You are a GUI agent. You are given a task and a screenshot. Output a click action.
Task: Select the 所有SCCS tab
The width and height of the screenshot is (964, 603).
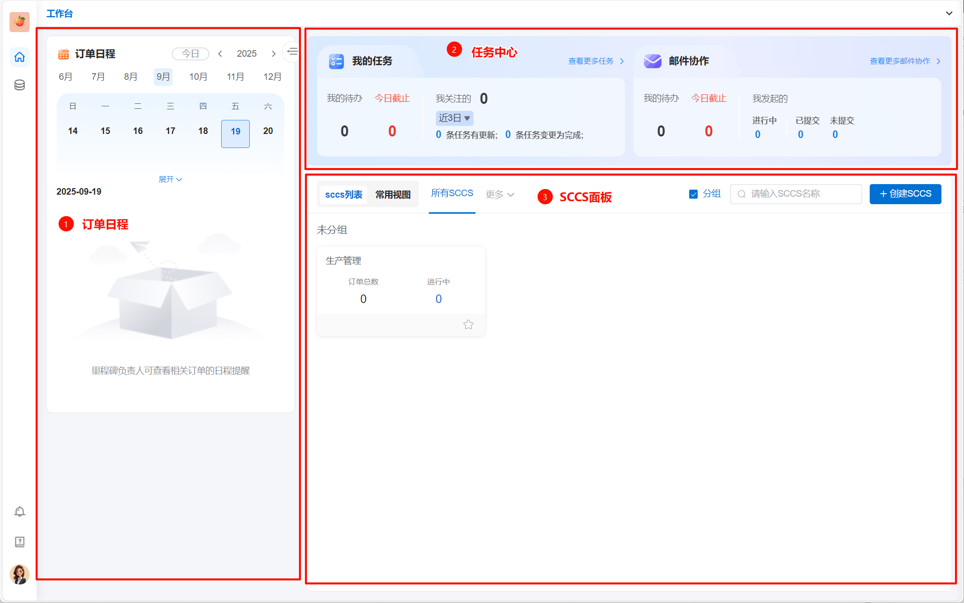tap(452, 194)
